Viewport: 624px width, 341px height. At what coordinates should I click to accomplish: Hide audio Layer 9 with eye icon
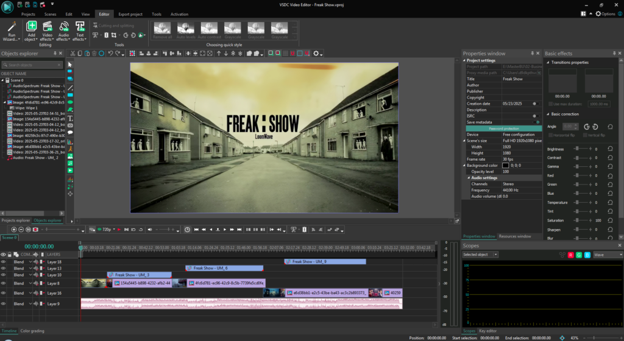pyautogui.click(x=3, y=304)
